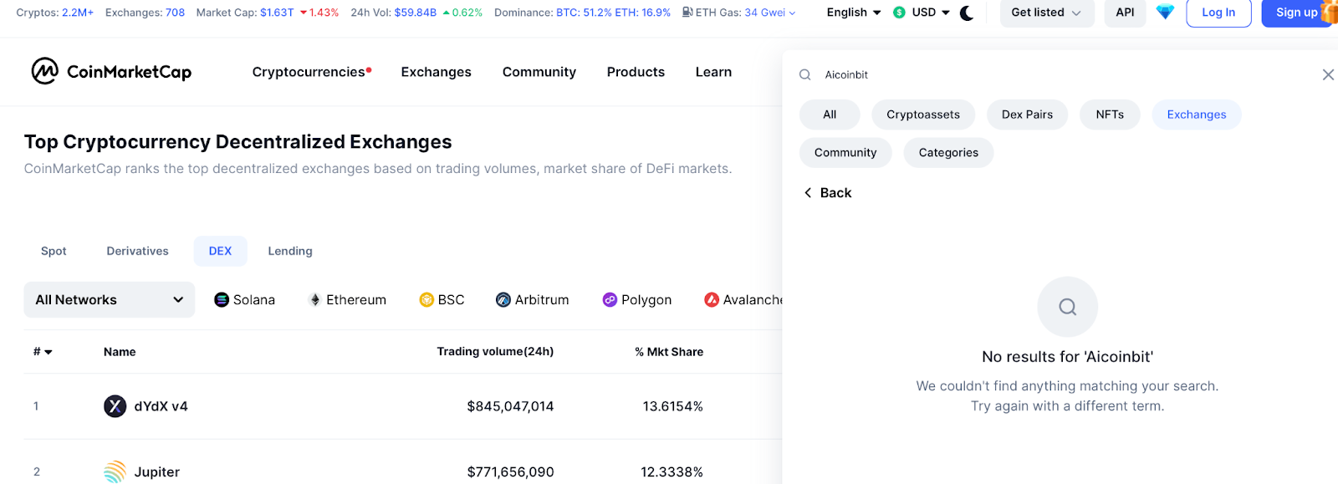Click the Log In button
The height and width of the screenshot is (484, 1338).
coord(1218,13)
